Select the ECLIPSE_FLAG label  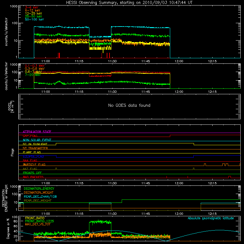coord(33,156)
